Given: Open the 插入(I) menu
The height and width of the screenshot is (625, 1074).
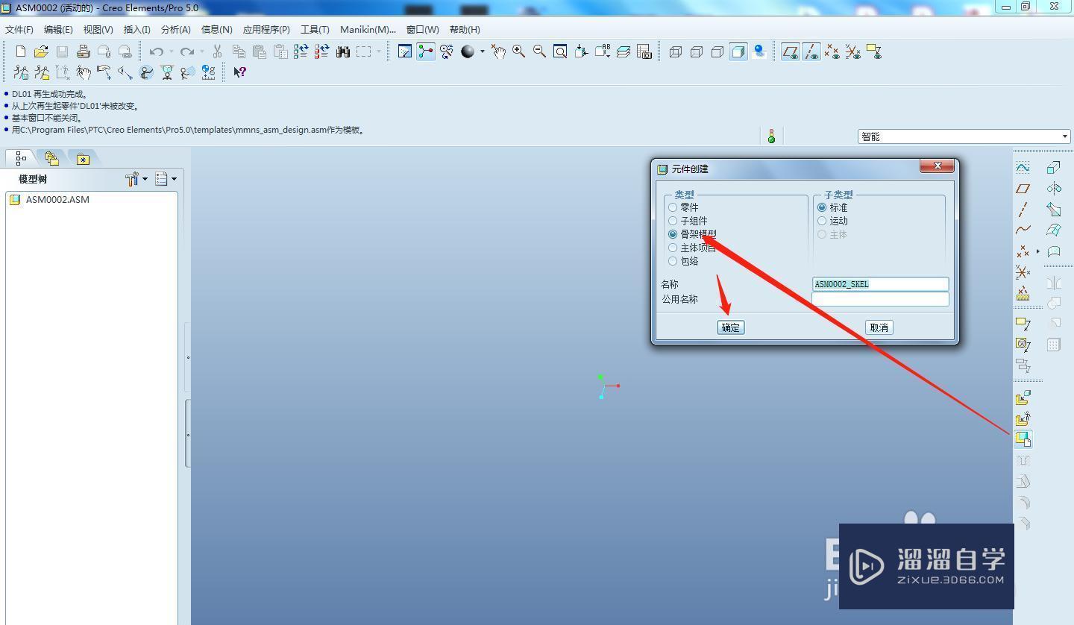Looking at the screenshot, I should (136, 30).
